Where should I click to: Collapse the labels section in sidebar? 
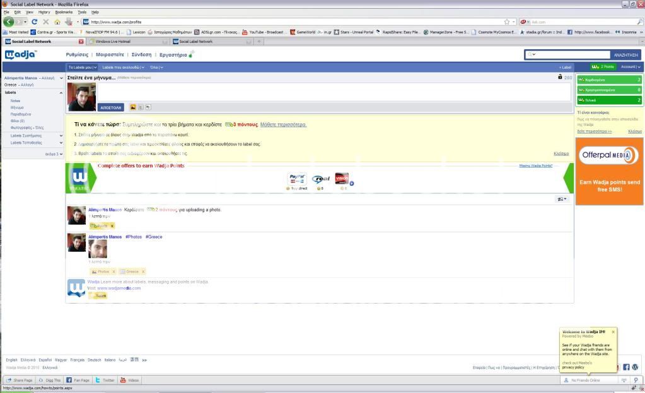[x=61, y=93]
